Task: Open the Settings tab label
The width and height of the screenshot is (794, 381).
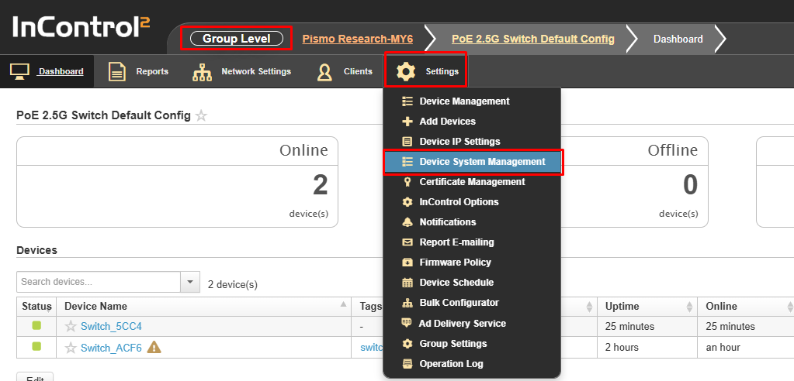Action: coord(442,72)
